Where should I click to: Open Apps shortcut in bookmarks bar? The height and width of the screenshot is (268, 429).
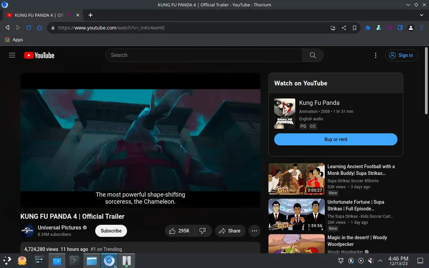point(14,40)
